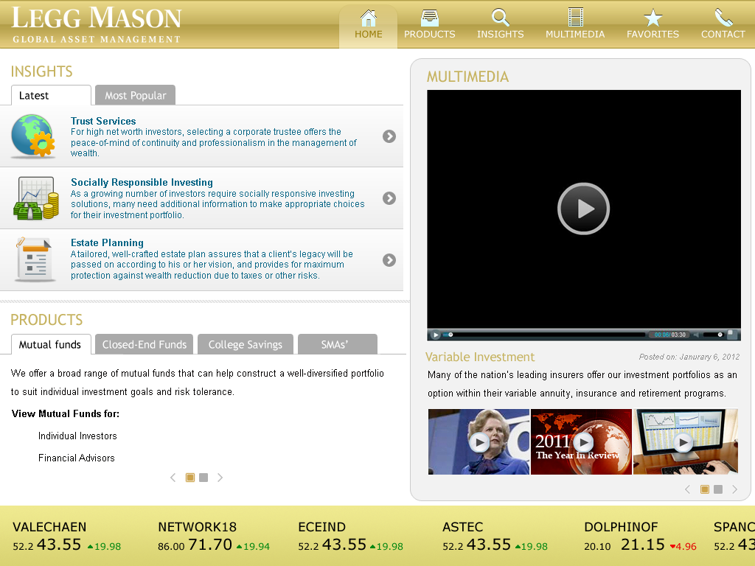Open the Financial Advisors link
Screen dimensions: 755x566
point(77,458)
